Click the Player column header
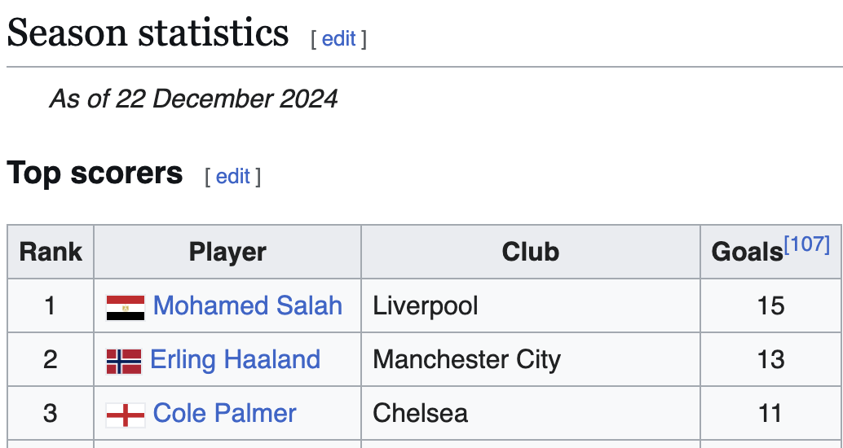The width and height of the screenshot is (843, 448). (x=227, y=252)
